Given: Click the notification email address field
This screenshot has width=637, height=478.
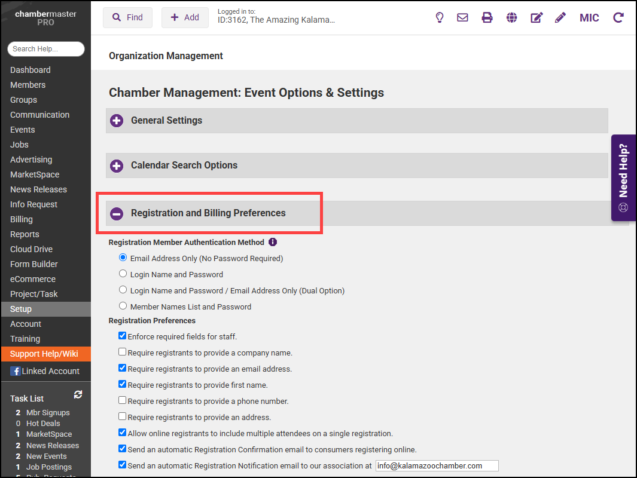Looking at the screenshot, I should pyautogui.click(x=436, y=466).
